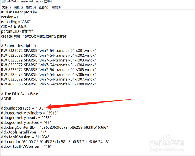Click the s003.vmdk extent line
Screen dimensions: 195x156
tap(49, 60)
